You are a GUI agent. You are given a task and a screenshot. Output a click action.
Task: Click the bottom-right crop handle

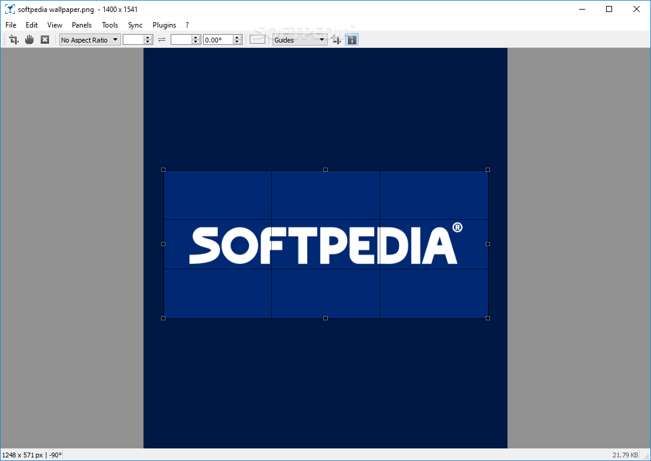tap(488, 319)
